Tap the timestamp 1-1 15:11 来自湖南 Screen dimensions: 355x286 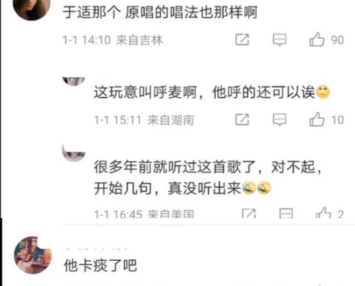144,120
